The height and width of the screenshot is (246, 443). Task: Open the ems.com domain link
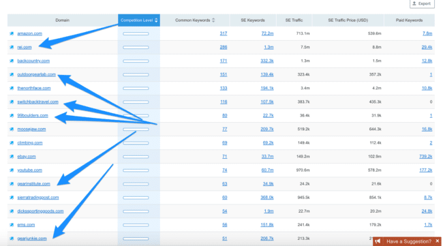pos(26,225)
